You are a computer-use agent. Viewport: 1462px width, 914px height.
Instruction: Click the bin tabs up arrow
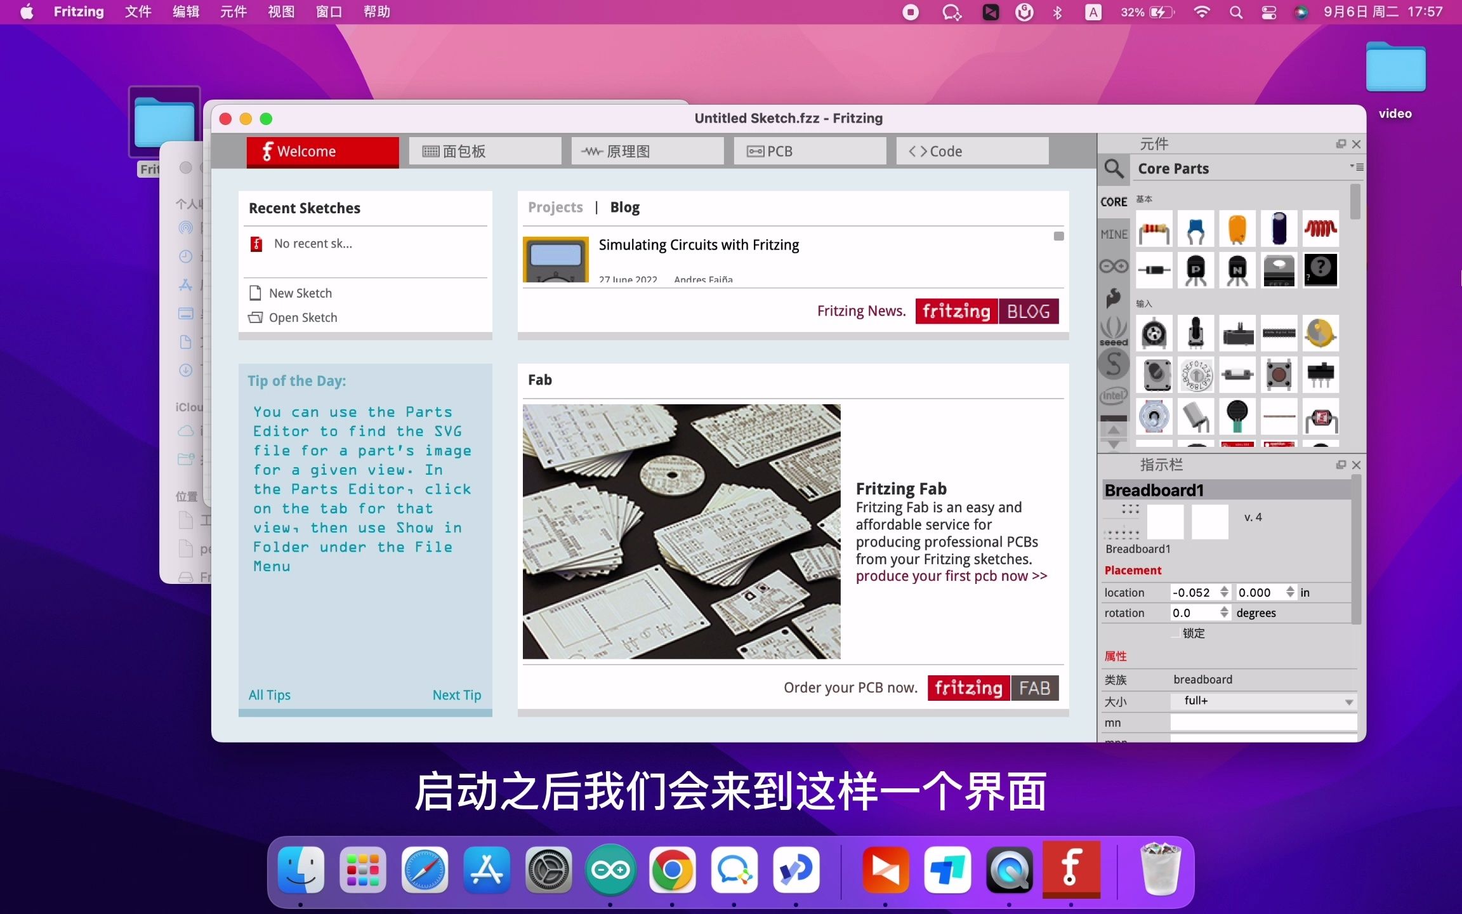tap(1114, 430)
